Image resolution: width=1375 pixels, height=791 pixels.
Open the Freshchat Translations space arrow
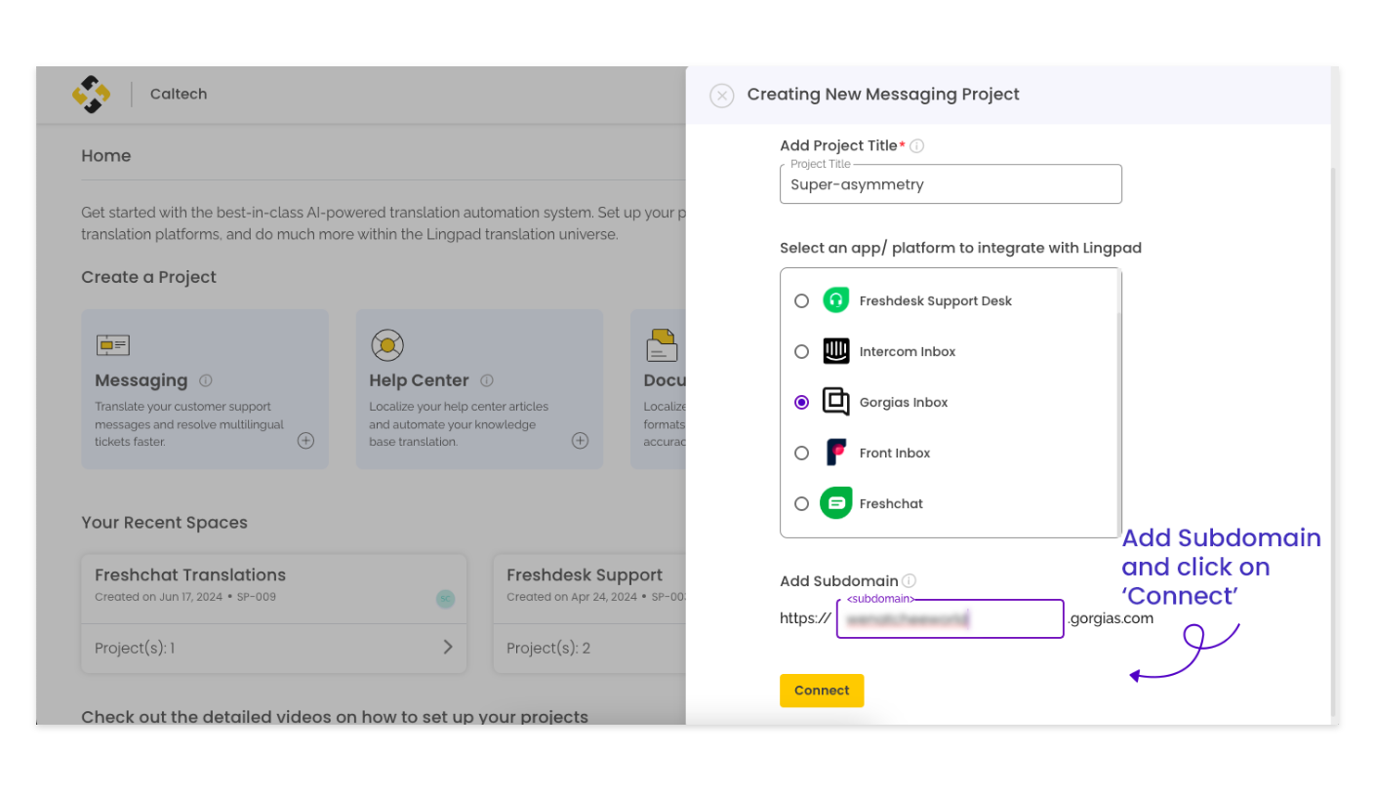pos(448,648)
